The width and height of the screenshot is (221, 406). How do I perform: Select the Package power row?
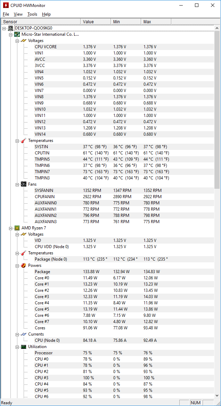point(124,272)
